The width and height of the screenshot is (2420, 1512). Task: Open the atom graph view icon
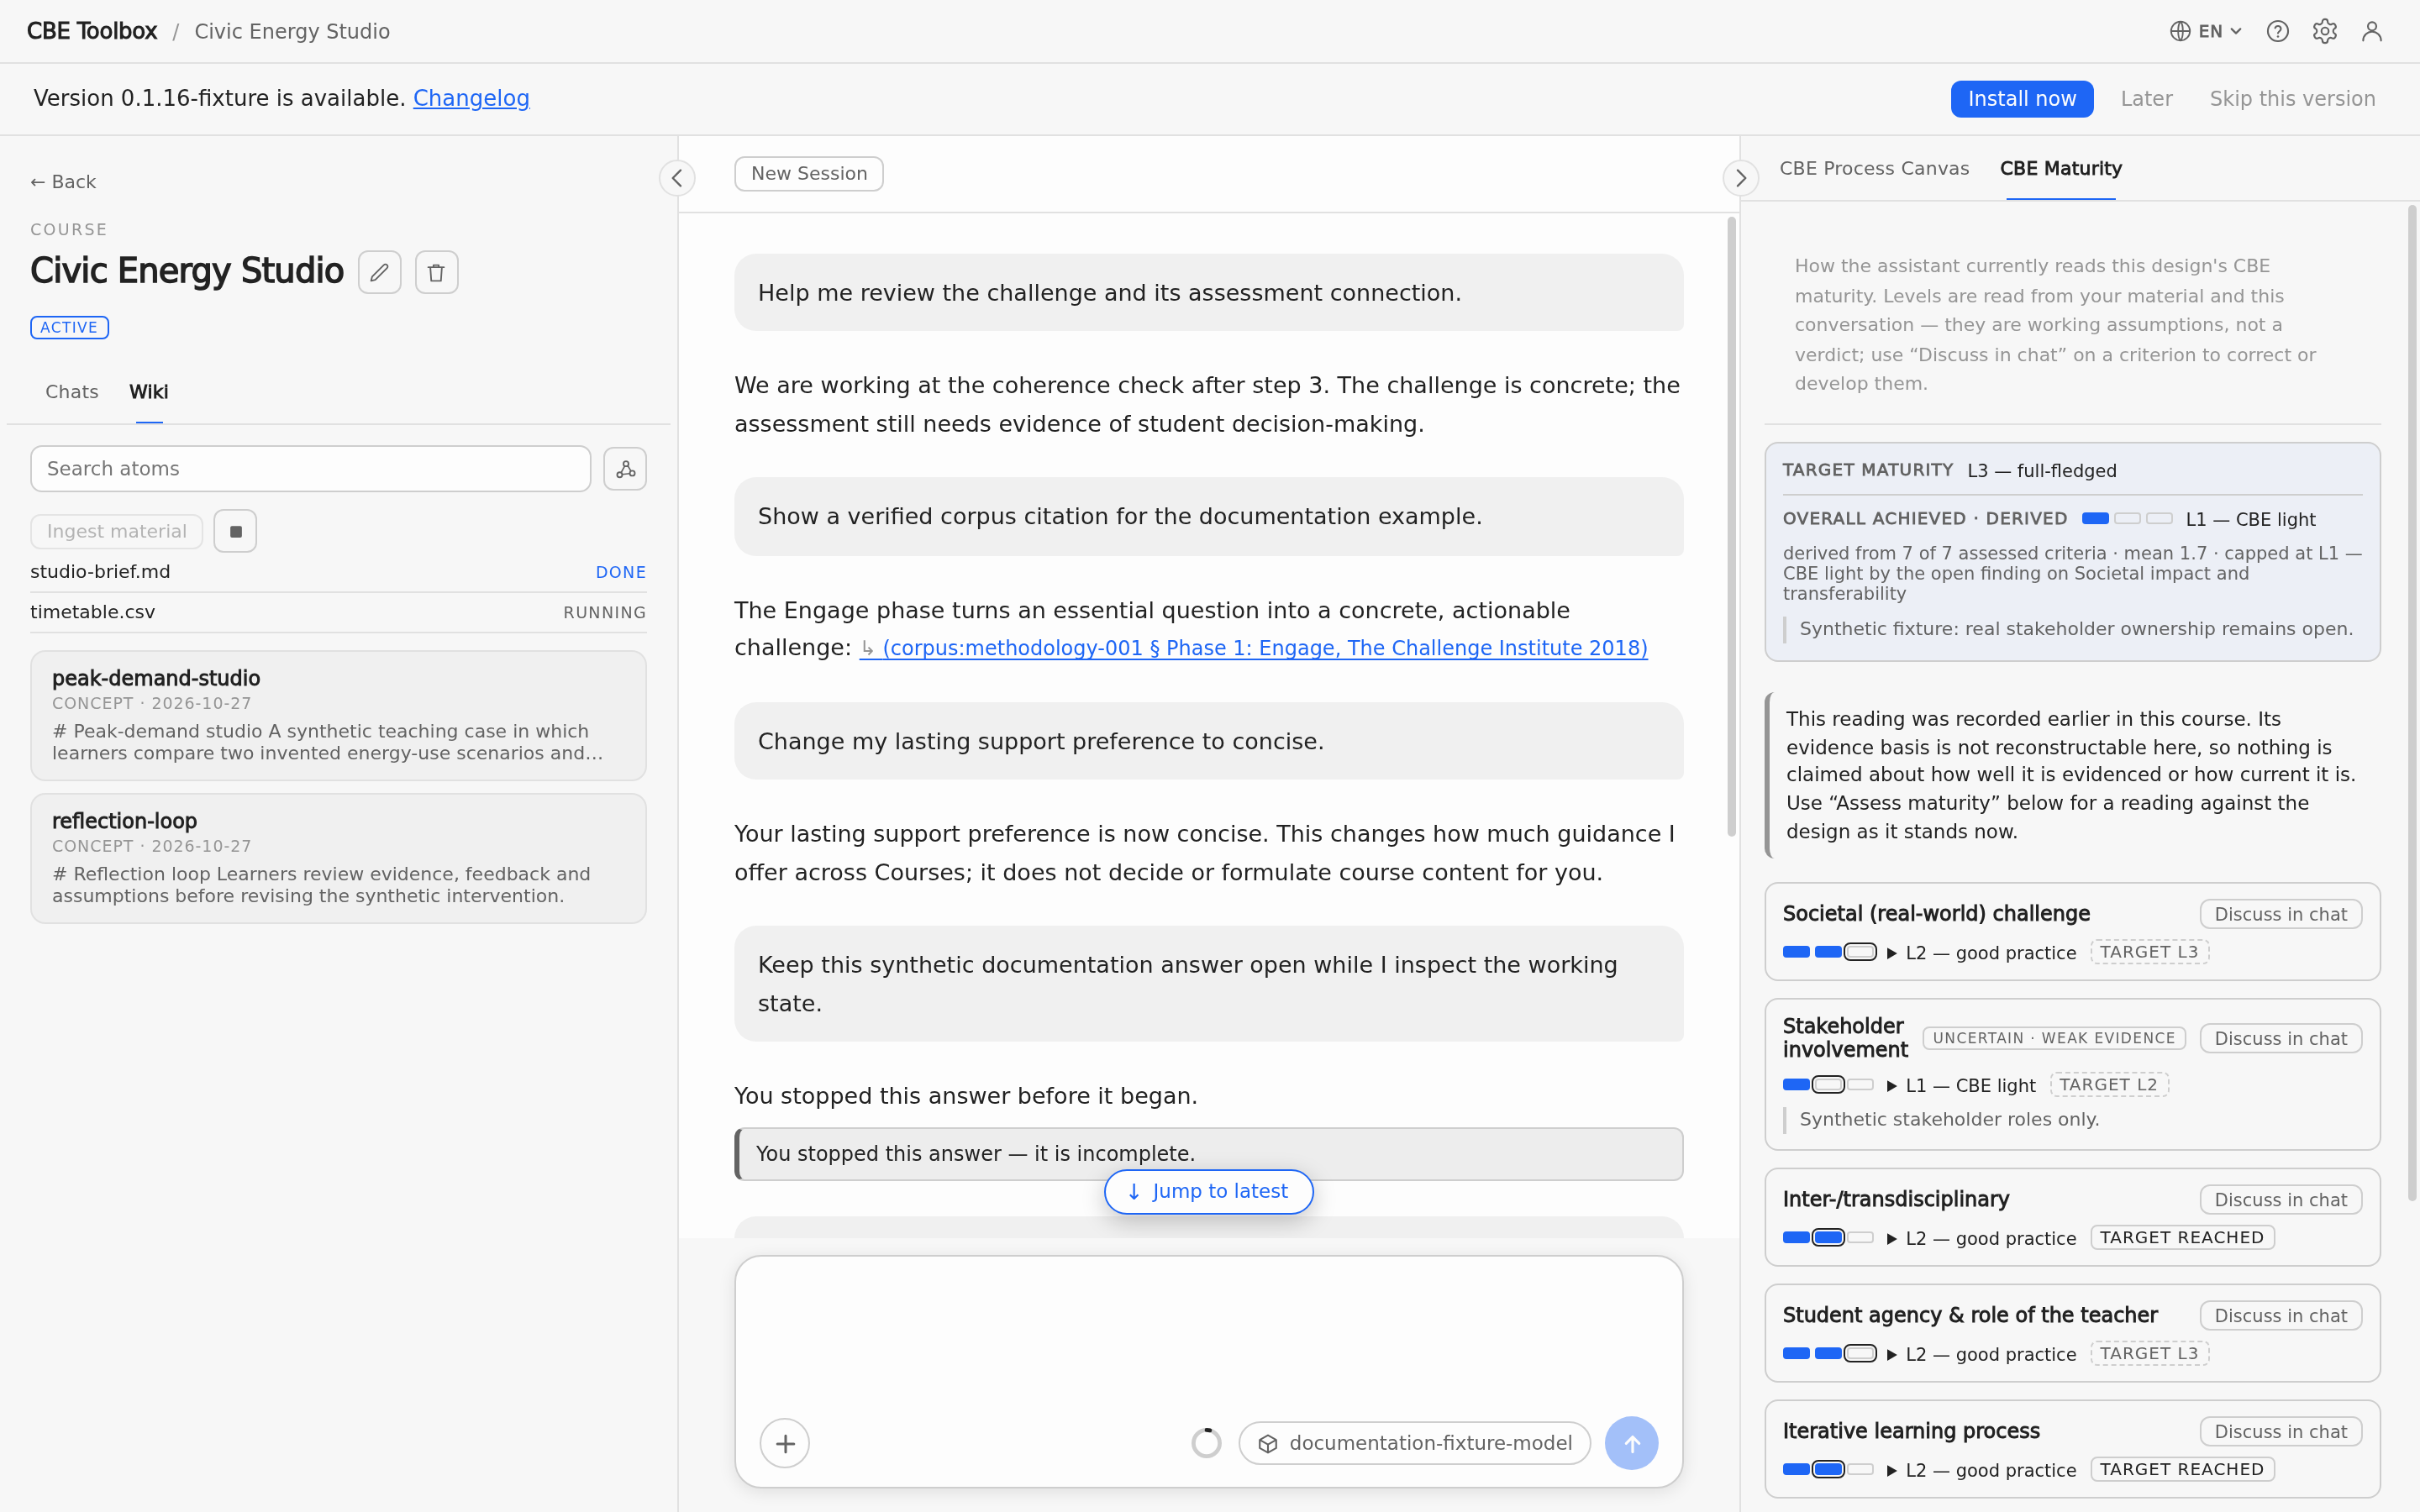coord(625,469)
